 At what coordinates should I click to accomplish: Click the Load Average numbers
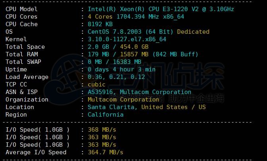point(116,77)
